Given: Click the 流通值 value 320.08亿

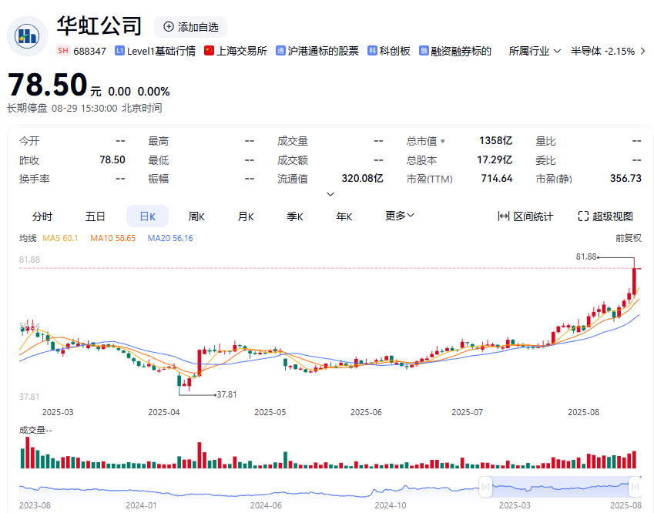Looking at the screenshot, I should point(363,179).
